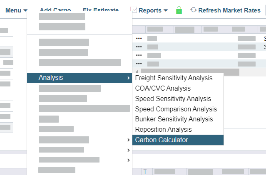Image resolution: width=266 pixels, height=175 pixels.
Task: Click the Add Cargo button
Action: click(55, 10)
